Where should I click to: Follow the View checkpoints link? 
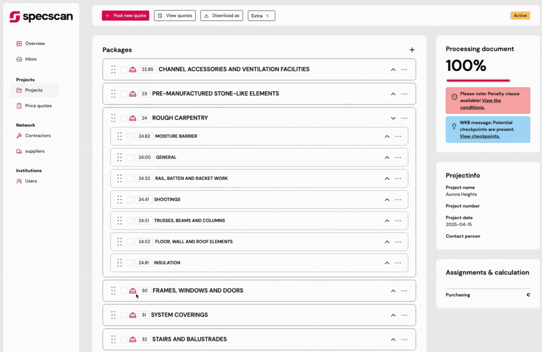(x=480, y=136)
